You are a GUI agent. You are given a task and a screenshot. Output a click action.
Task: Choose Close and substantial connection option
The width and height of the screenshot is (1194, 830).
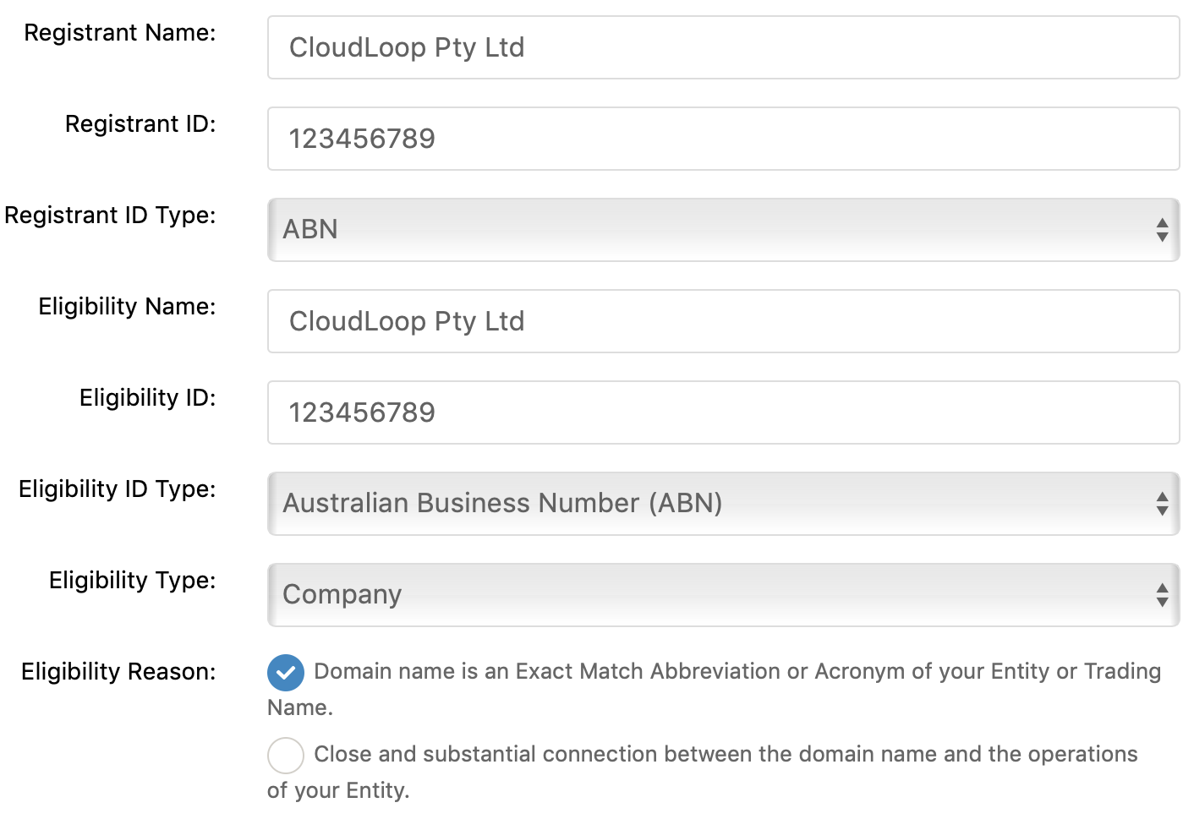coord(286,756)
